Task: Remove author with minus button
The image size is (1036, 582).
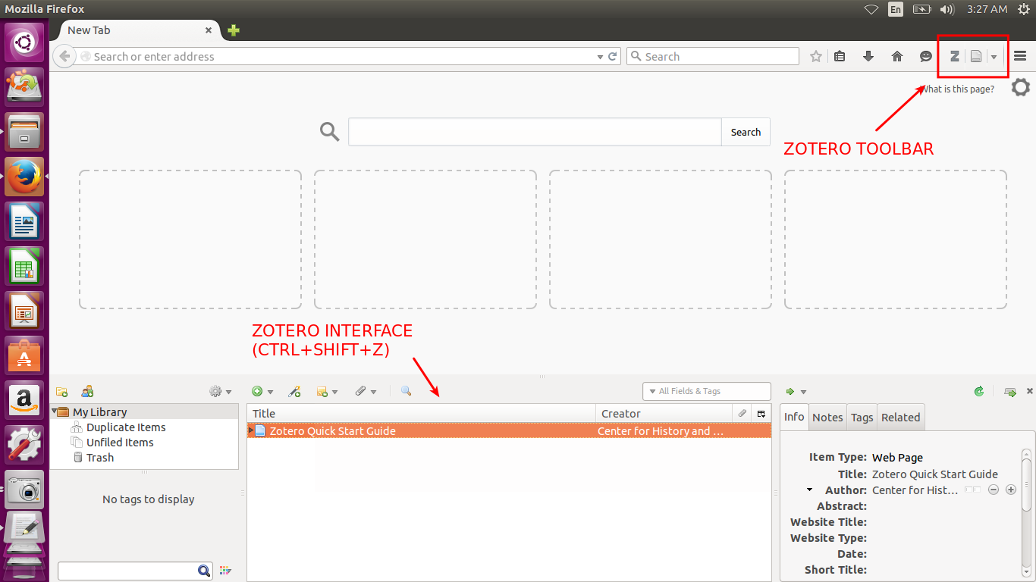Action: (994, 490)
